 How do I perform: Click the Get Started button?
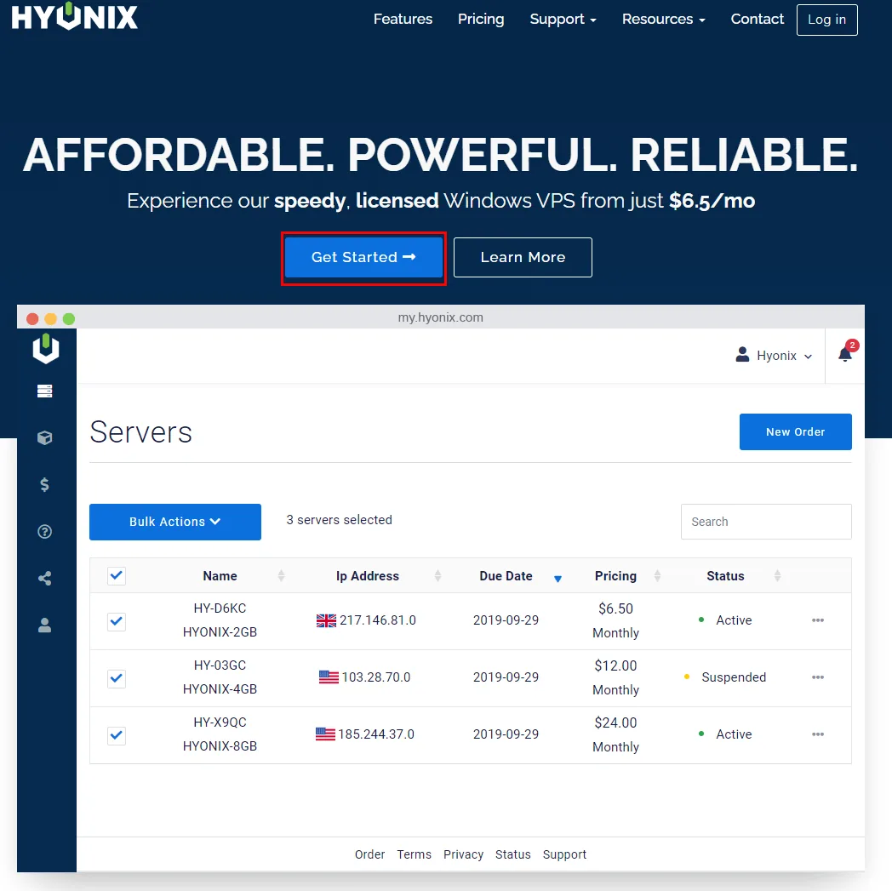[363, 258]
